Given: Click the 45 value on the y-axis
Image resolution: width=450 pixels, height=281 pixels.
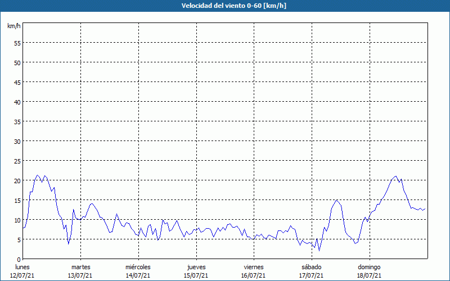Looking at the screenshot, I should click(17, 82).
